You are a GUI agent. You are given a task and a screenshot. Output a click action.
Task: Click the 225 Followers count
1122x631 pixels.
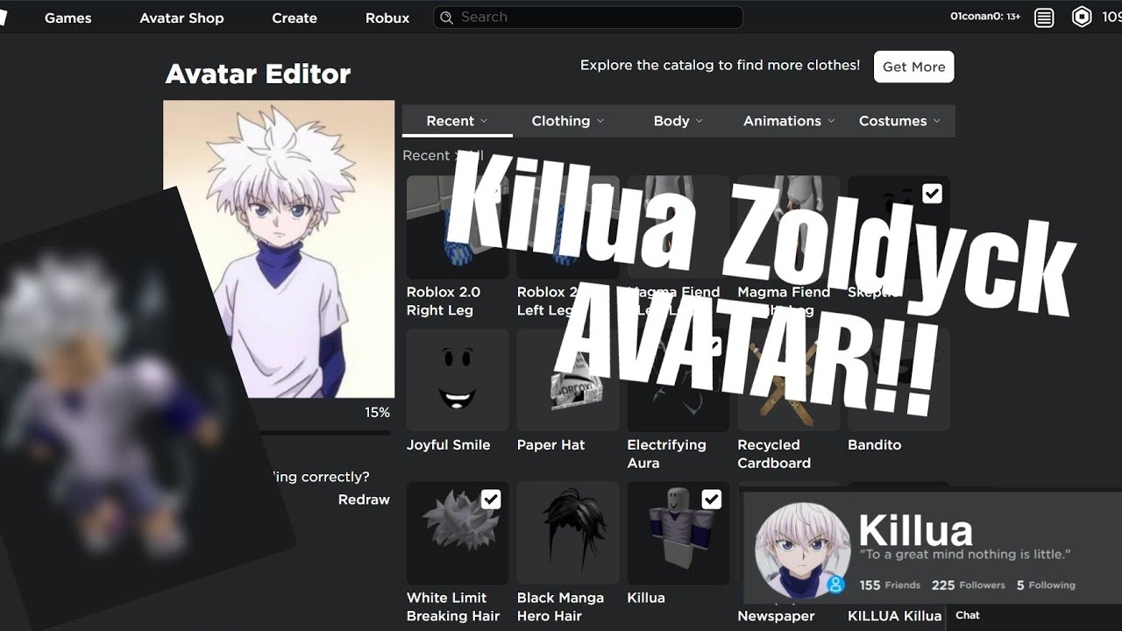click(968, 585)
